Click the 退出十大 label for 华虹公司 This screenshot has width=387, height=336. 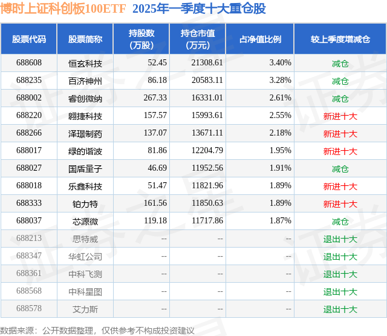[x=340, y=256]
